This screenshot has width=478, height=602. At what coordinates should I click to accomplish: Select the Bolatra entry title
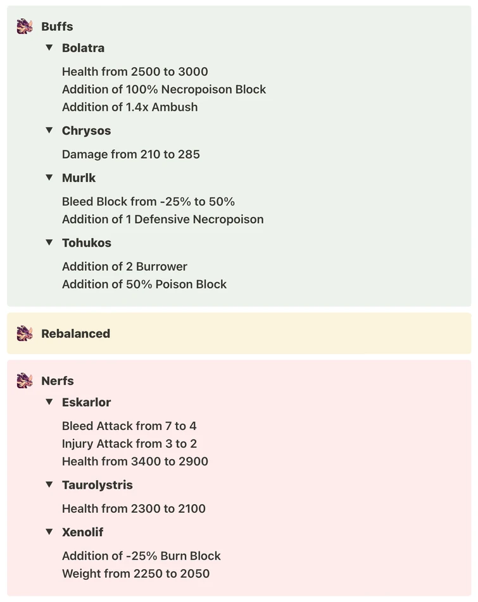pos(83,48)
